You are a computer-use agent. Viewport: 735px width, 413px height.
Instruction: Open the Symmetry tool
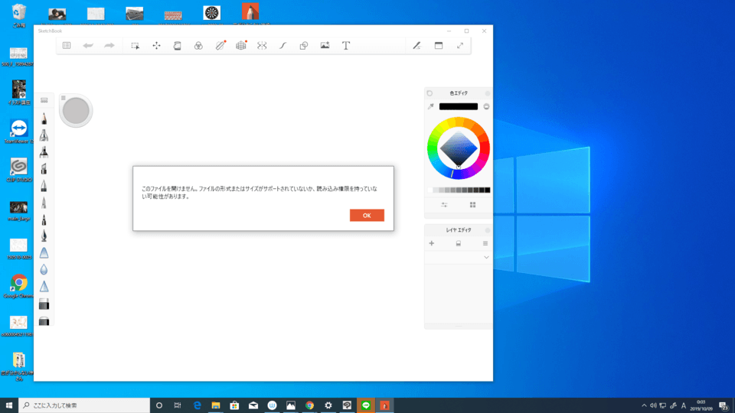(x=262, y=46)
